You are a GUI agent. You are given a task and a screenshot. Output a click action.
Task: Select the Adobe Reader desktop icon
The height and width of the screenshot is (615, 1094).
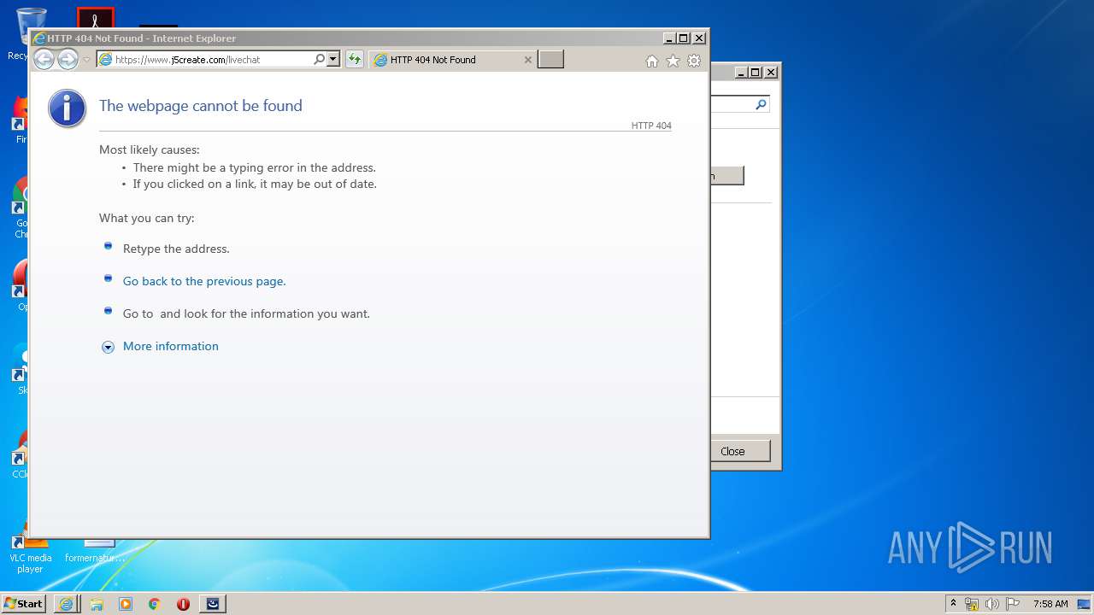tap(95, 17)
